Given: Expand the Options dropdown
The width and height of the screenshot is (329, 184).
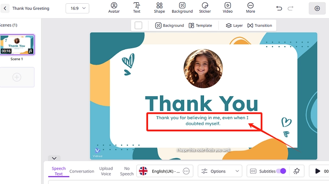Looking at the screenshot, I should 220,171.
